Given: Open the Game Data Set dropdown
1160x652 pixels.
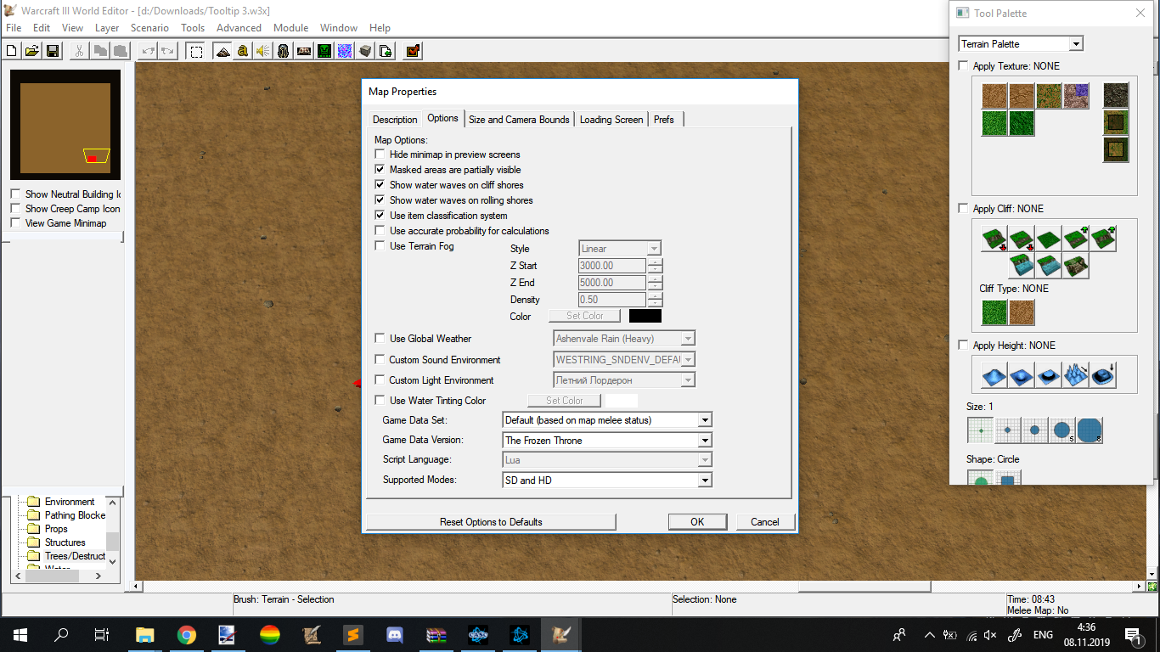Looking at the screenshot, I should click(x=607, y=420).
